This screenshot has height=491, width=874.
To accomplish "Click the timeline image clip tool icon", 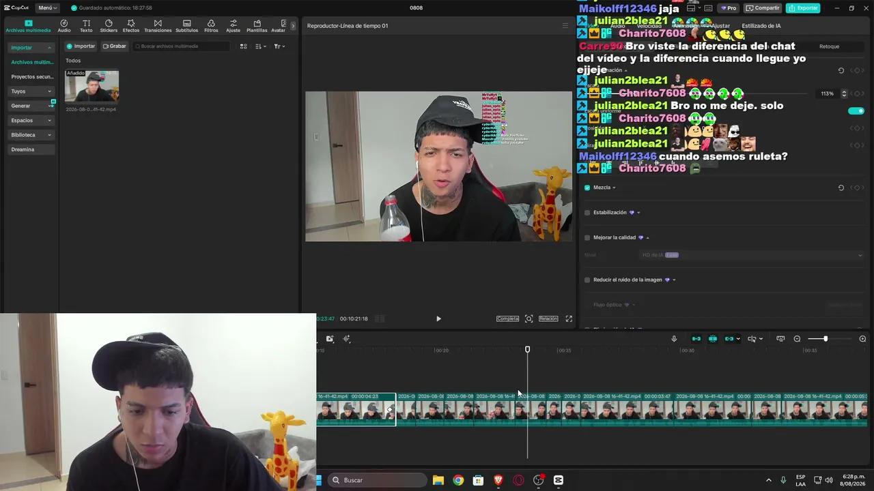I will [x=330, y=339].
